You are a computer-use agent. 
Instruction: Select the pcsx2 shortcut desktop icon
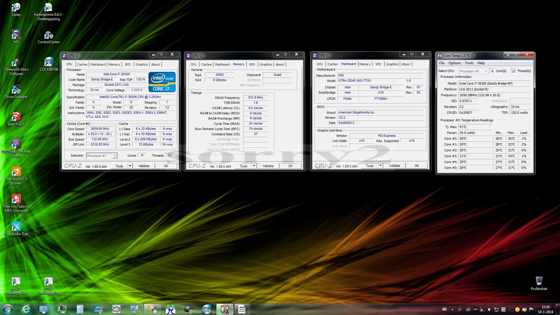16,286
